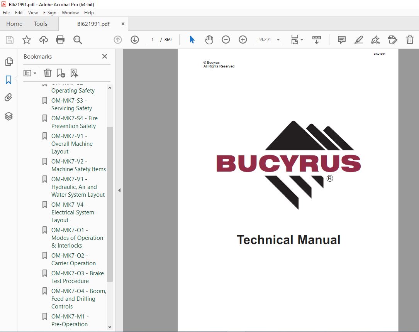The width and height of the screenshot is (419, 332).
Task: Click the Fit page scrolling mode icon
Action: 295,40
